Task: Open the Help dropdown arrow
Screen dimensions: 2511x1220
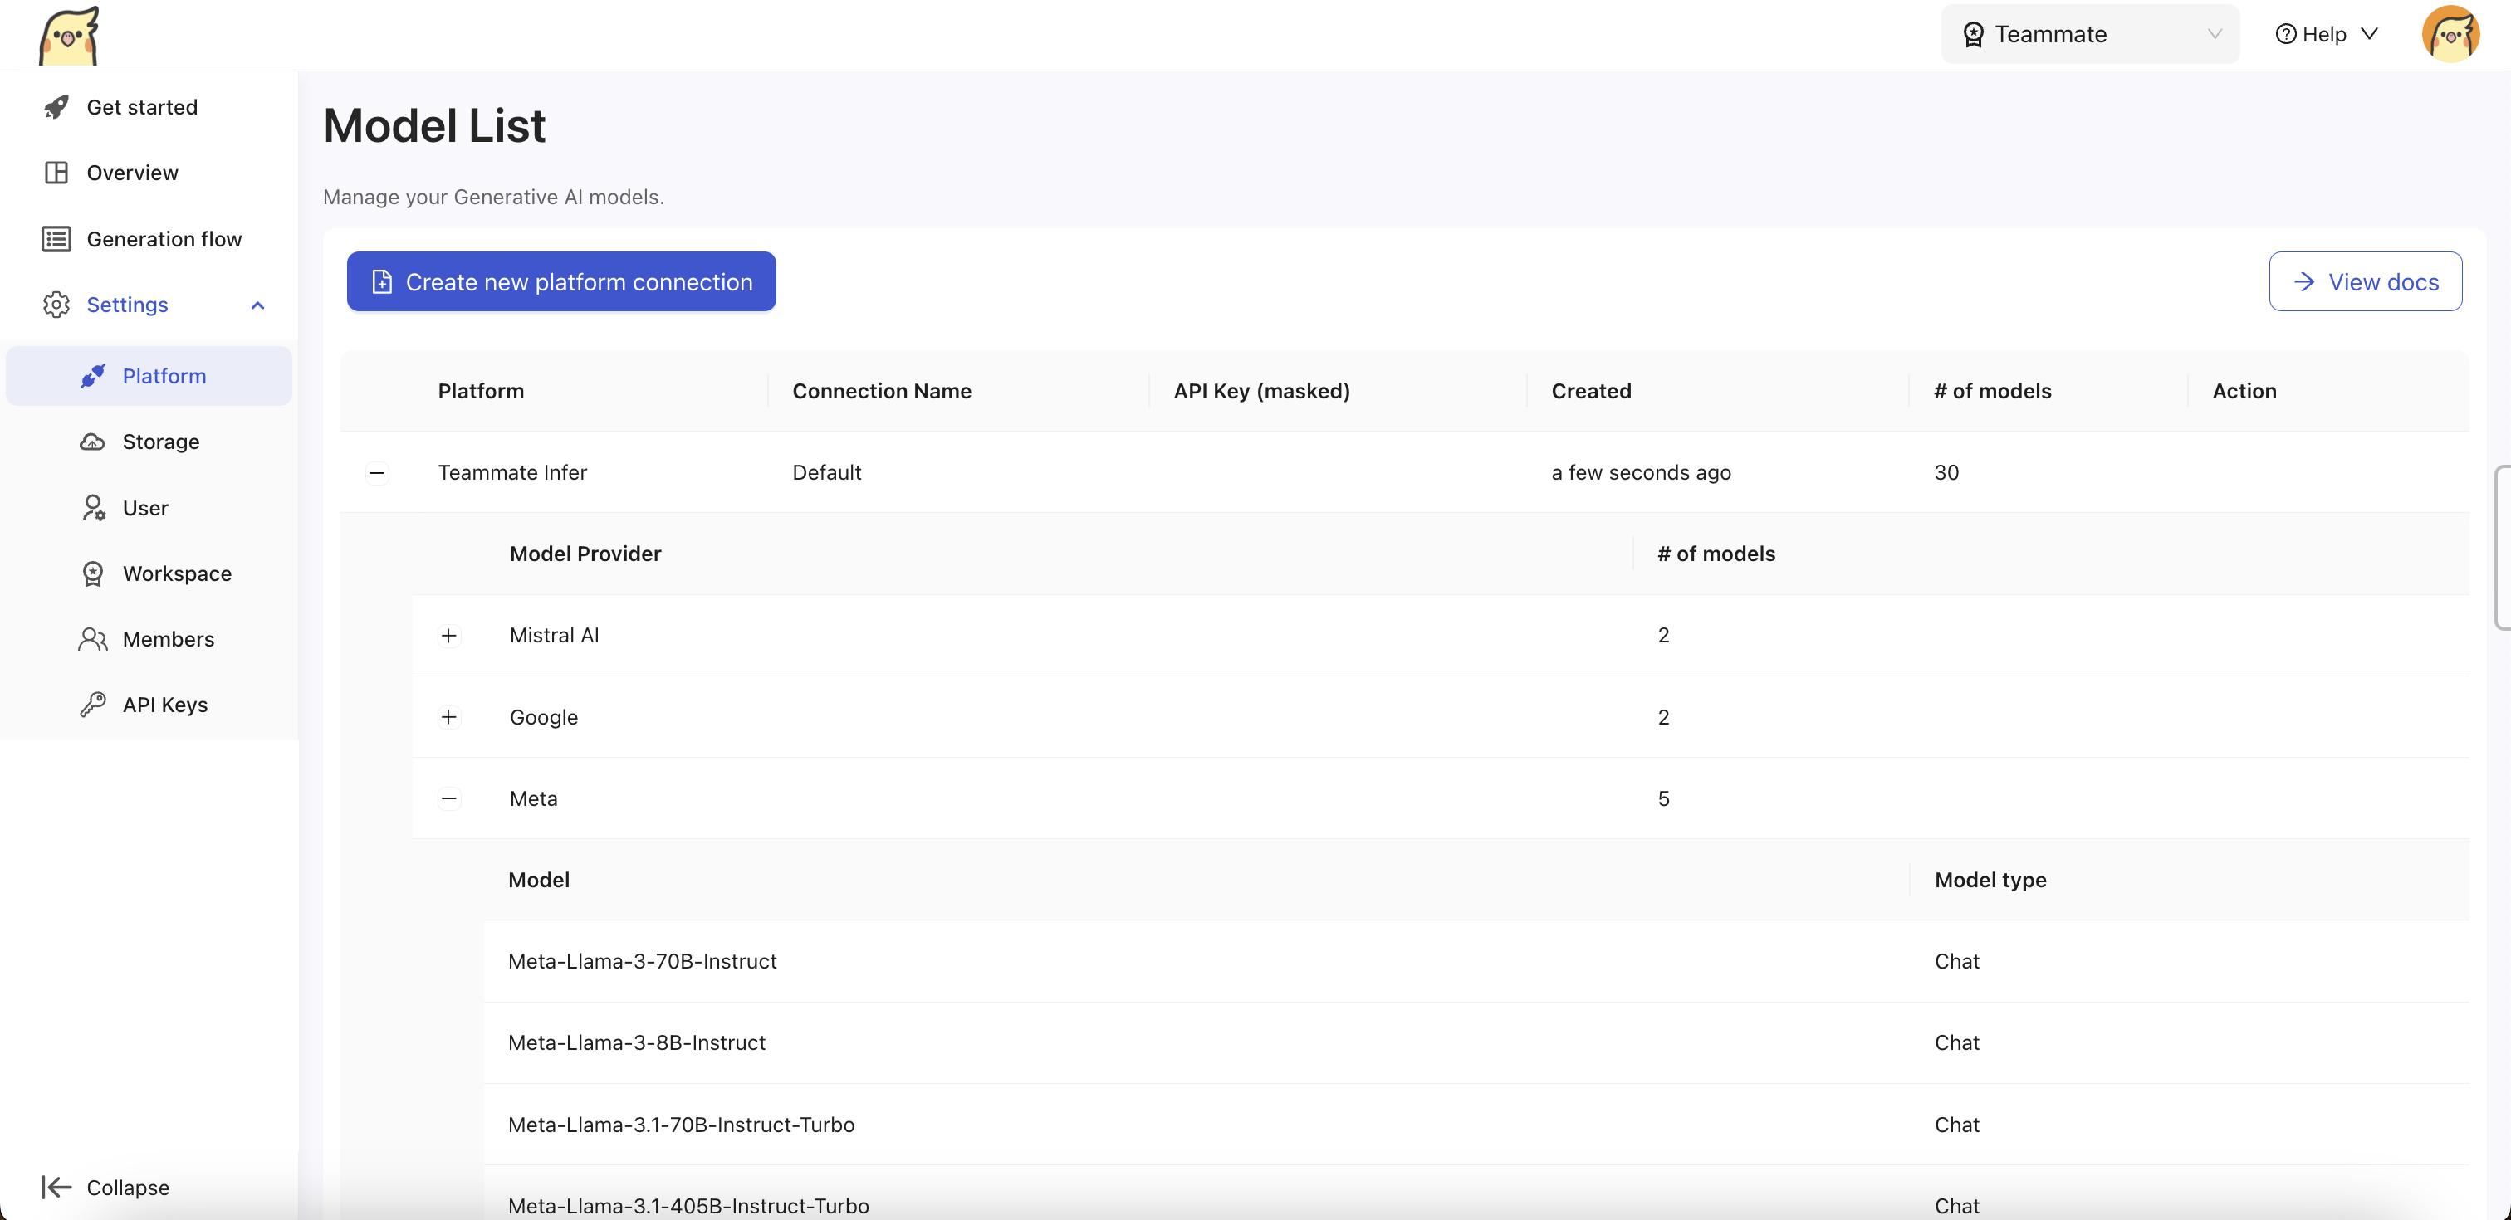Action: (2370, 34)
